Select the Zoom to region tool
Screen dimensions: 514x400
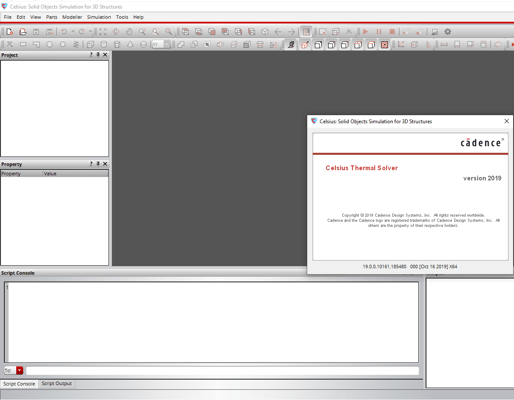point(156,32)
